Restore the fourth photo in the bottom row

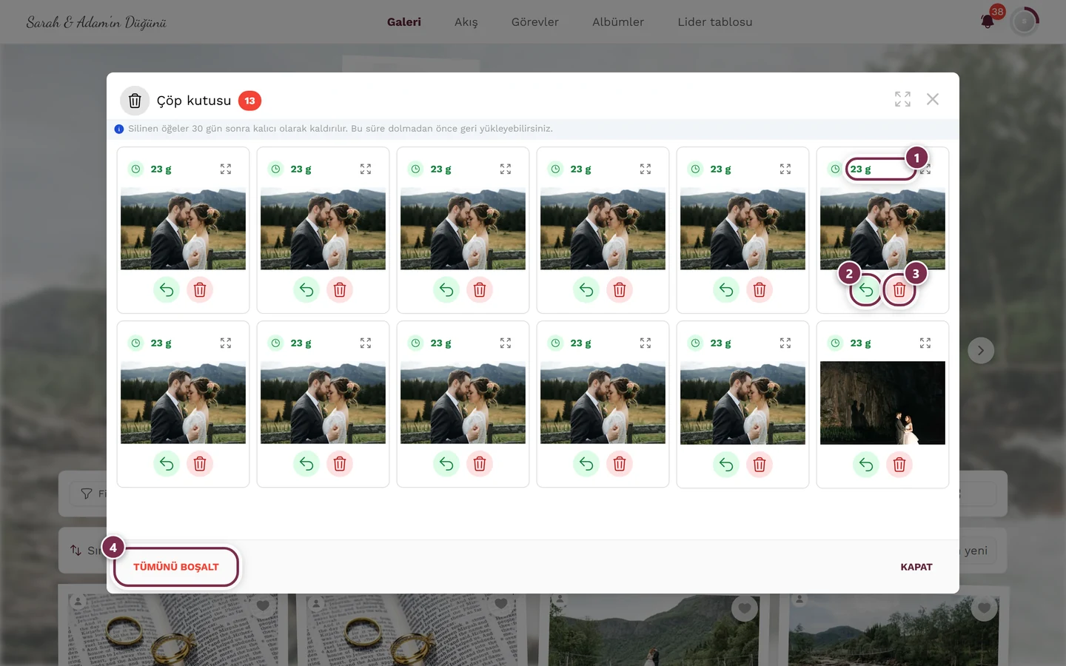click(x=586, y=464)
